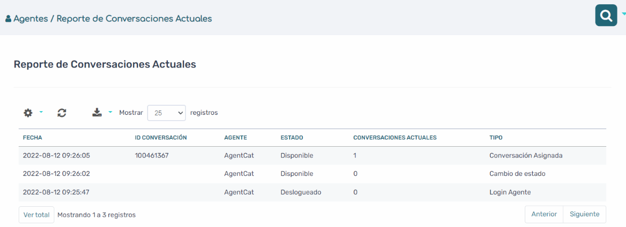
Task: Expand arrow next to the download icon
Action: click(111, 112)
